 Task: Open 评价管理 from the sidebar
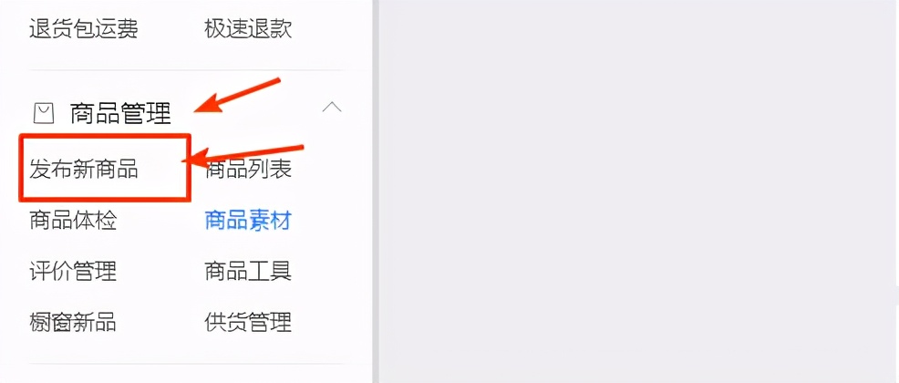click(x=73, y=271)
